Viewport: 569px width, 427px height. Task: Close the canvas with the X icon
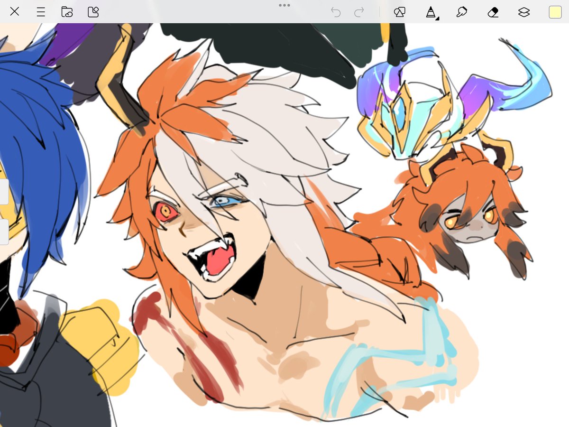[15, 12]
